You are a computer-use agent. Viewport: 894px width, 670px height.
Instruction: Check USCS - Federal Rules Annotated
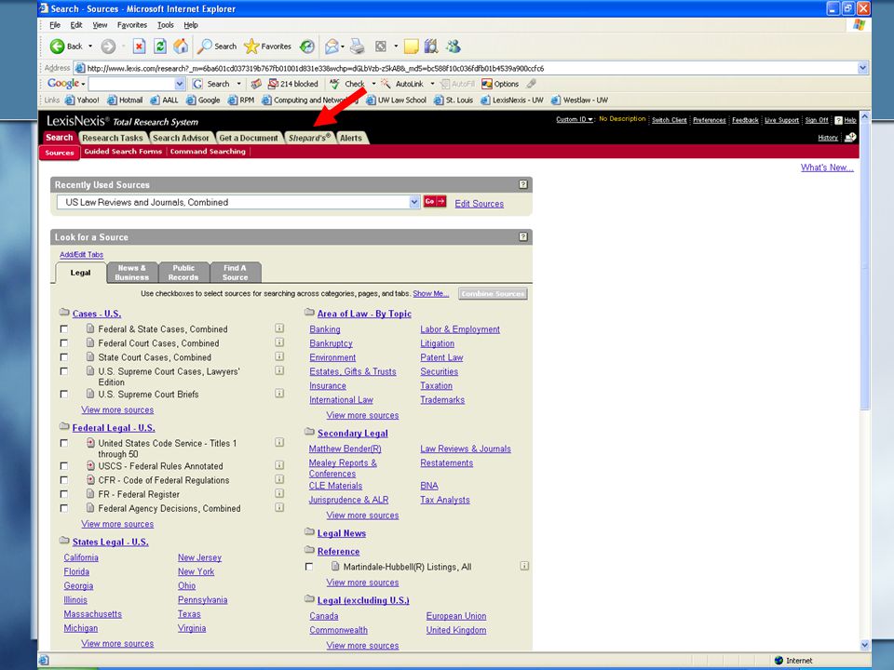coord(64,465)
